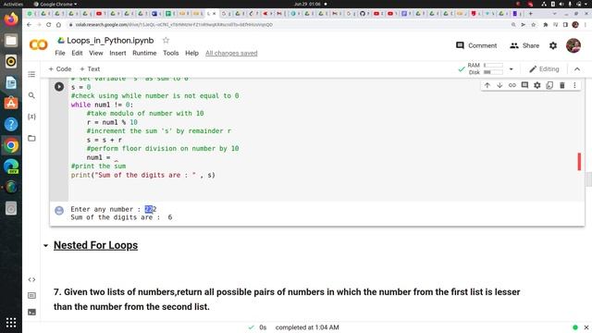Click the Nested For Loops heading
The height and width of the screenshot is (333, 592).
coord(95,245)
